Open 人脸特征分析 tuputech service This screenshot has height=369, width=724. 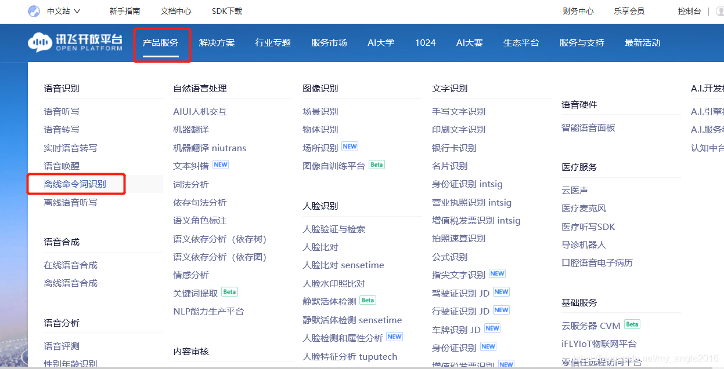point(350,356)
